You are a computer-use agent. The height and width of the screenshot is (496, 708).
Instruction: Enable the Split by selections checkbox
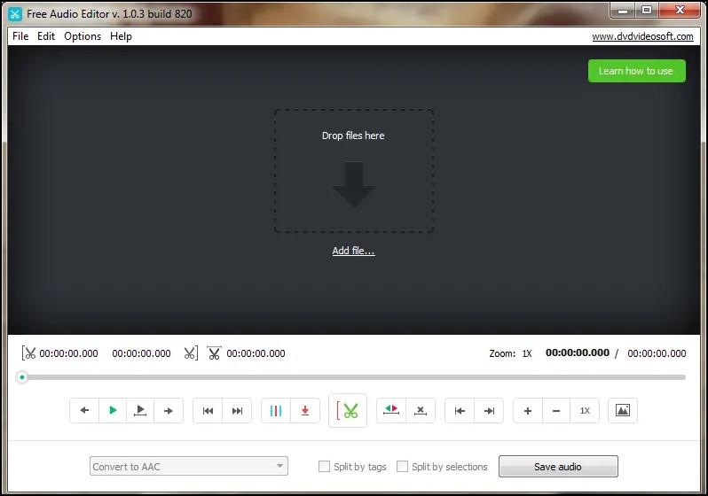(402, 466)
